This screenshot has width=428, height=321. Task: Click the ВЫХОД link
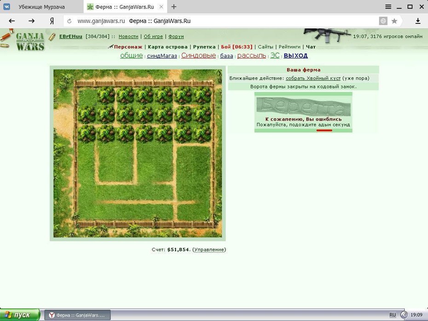pyautogui.click(x=295, y=56)
